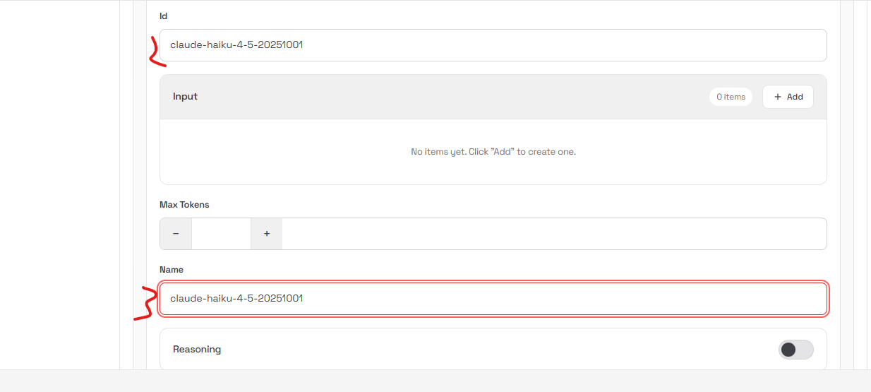871x392 pixels.
Task: Click the Name input field
Action: (493, 299)
